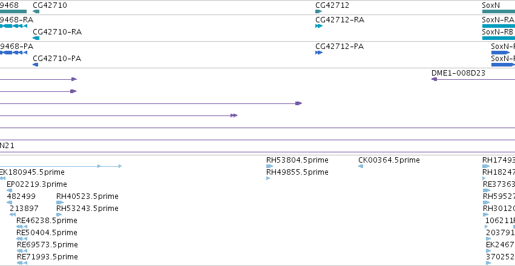Click the RE37363 EST label
This screenshot has height=266, width=515.
point(499,184)
